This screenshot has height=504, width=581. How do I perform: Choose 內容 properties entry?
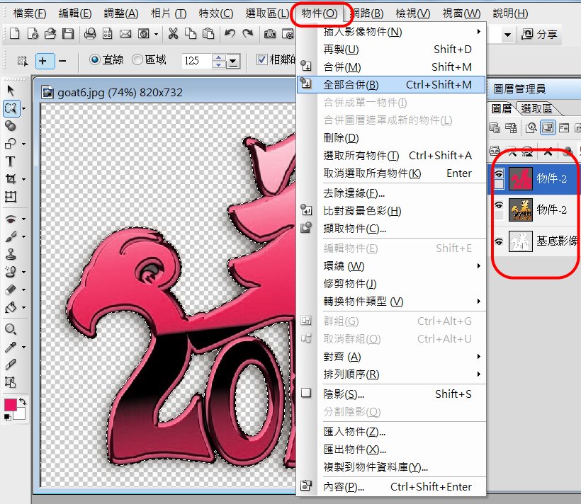click(391, 486)
